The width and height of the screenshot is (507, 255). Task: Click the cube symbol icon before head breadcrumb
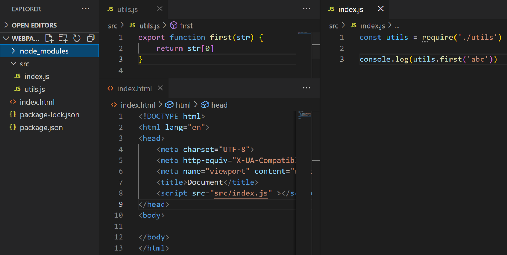point(205,105)
